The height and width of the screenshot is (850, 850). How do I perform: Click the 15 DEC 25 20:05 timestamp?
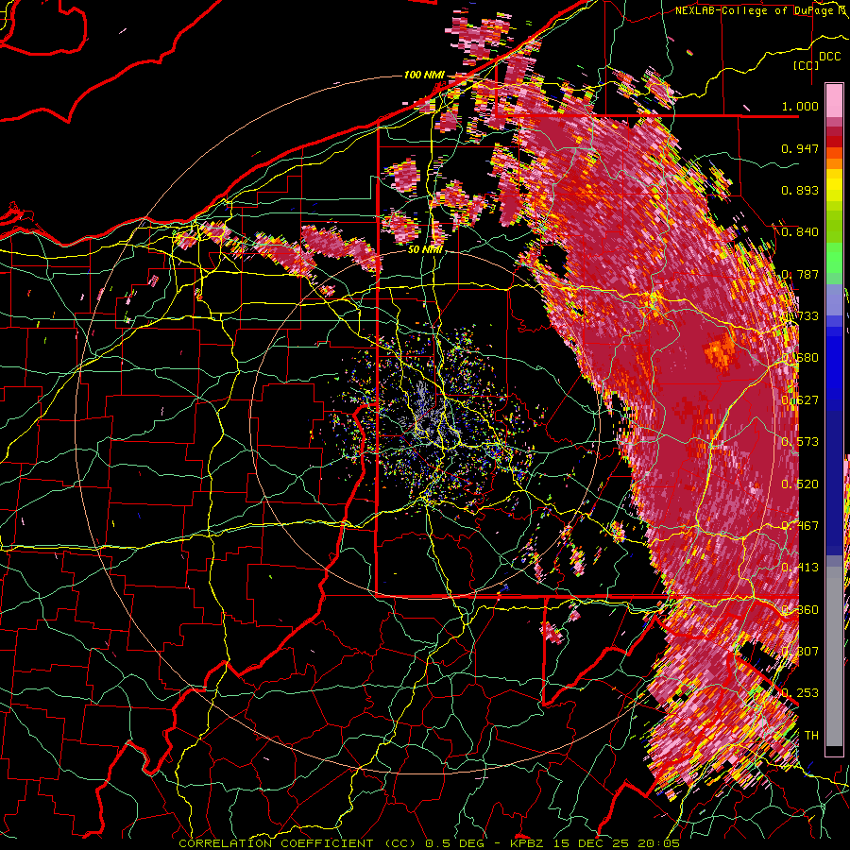pos(618,843)
